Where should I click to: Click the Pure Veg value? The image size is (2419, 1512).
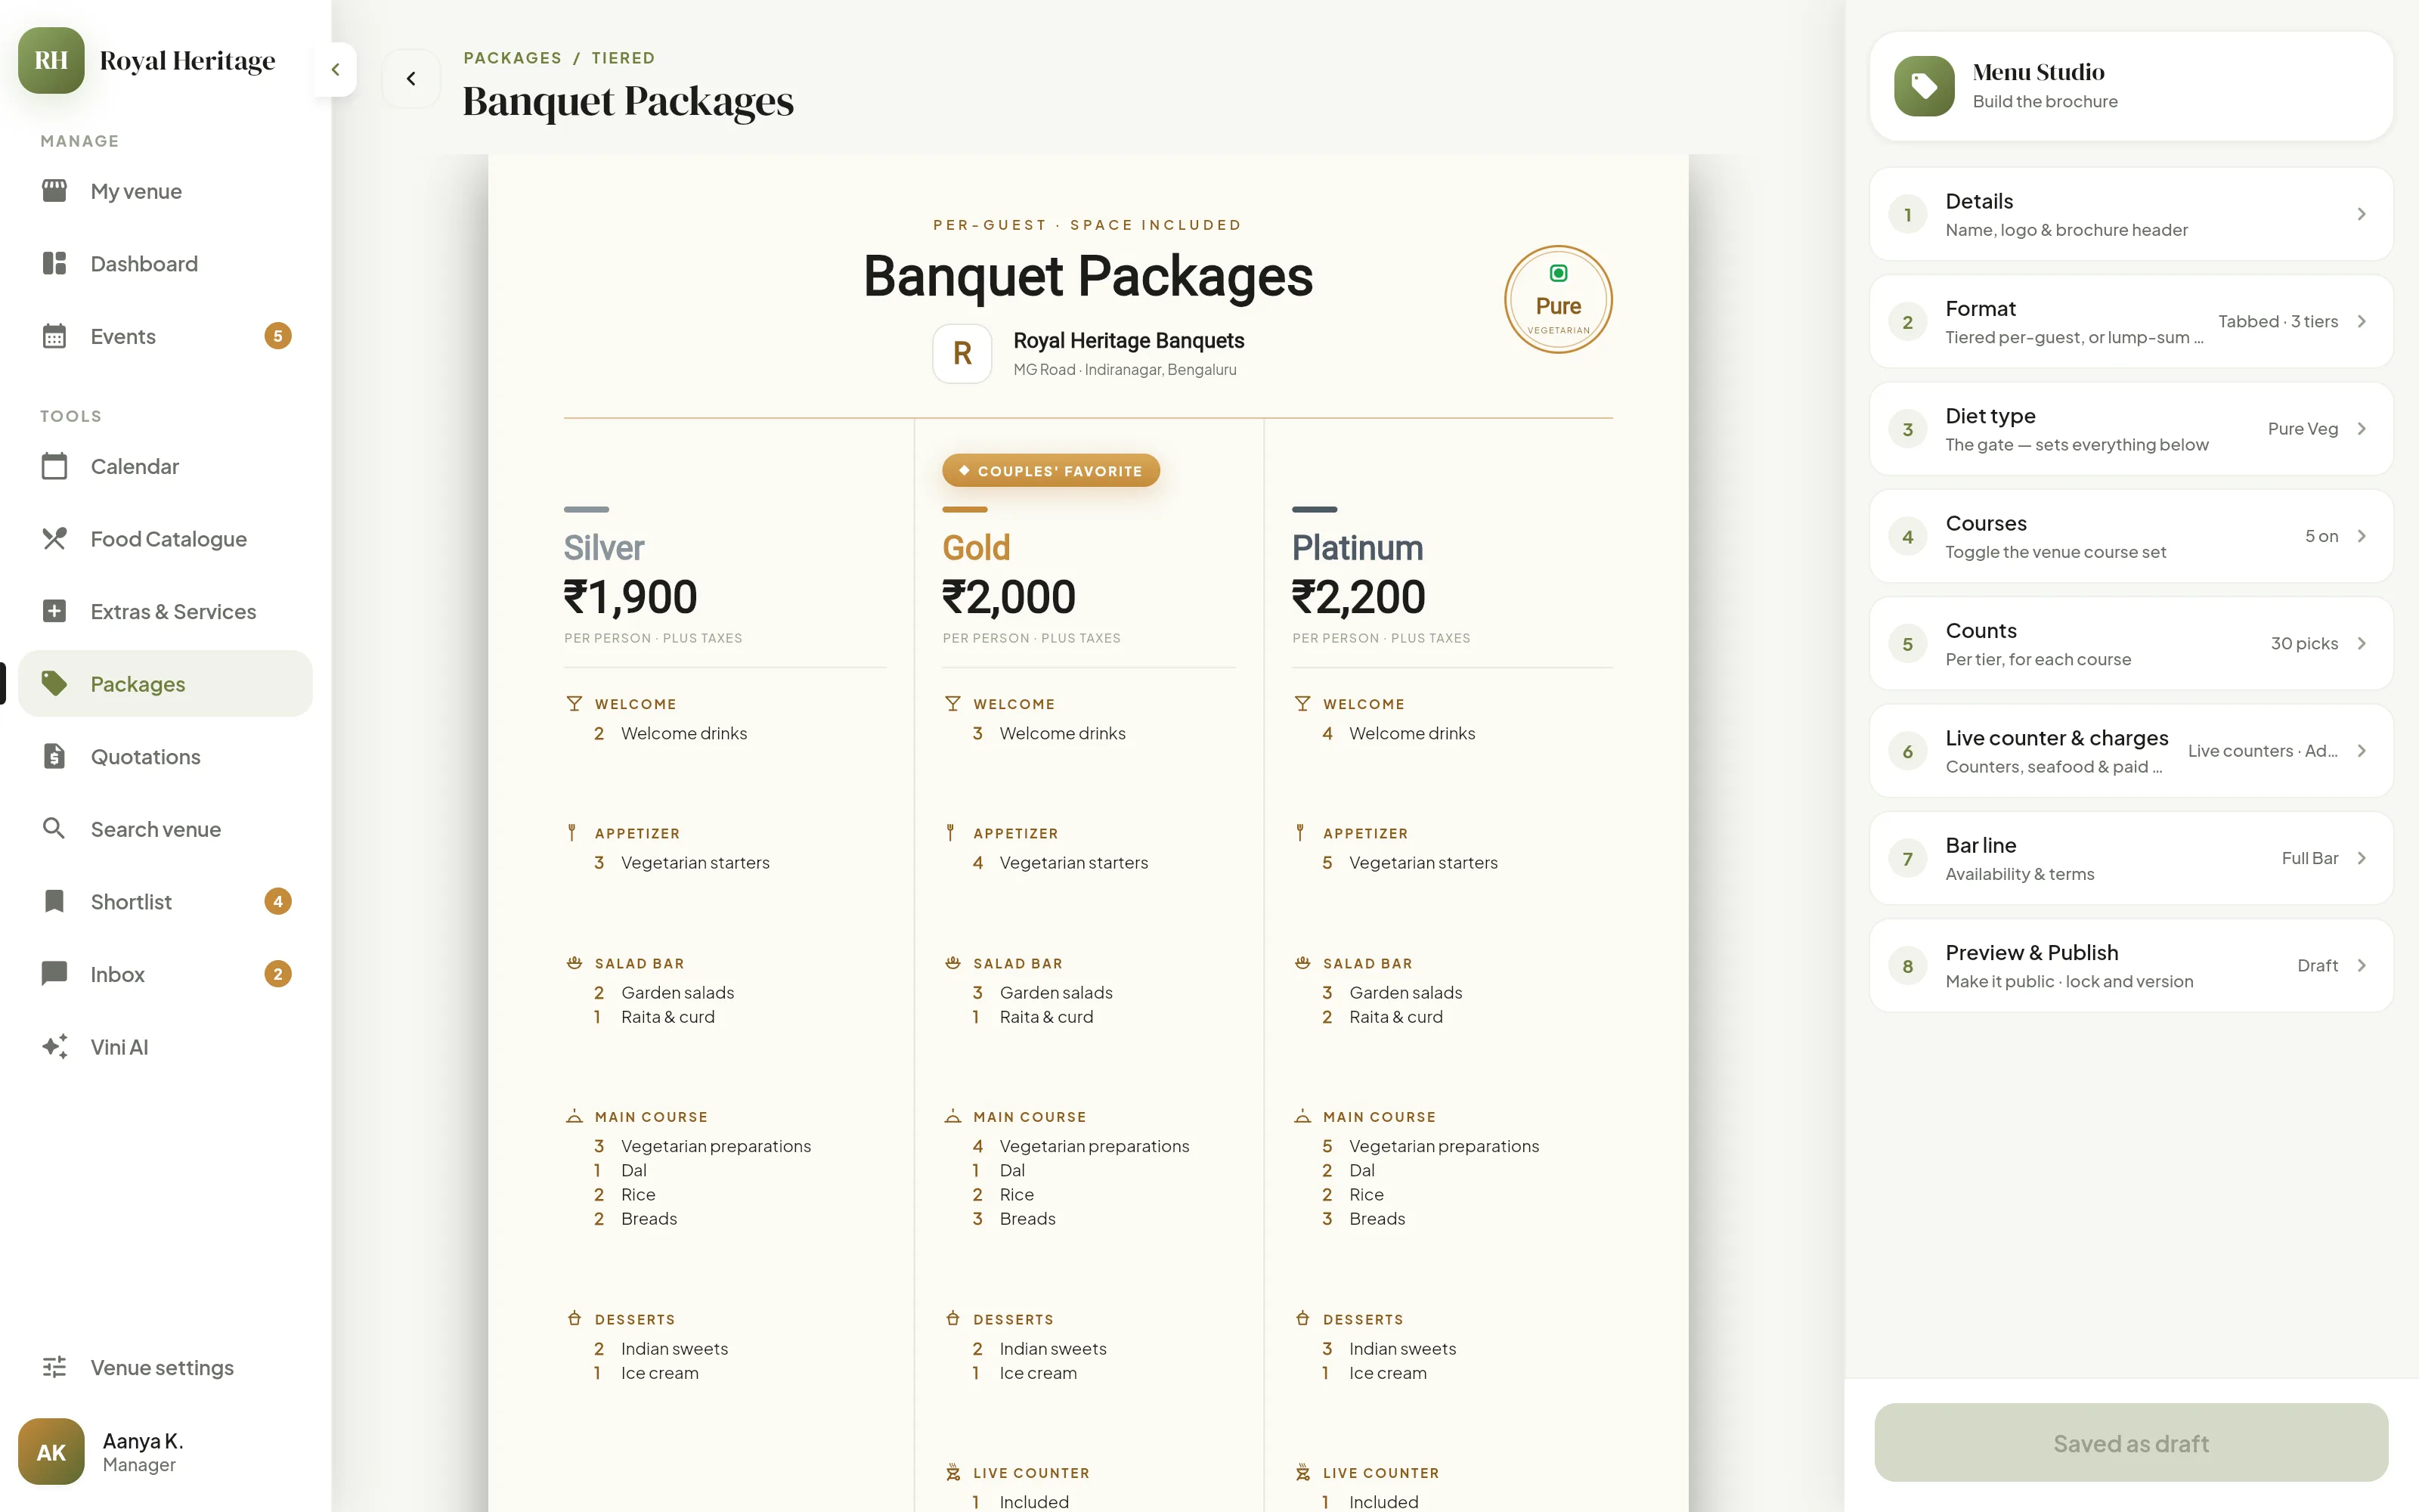pos(2303,429)
